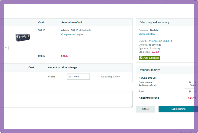Open the dropdown under the product row
Screen dimensions: 198x133
point(6,48)
